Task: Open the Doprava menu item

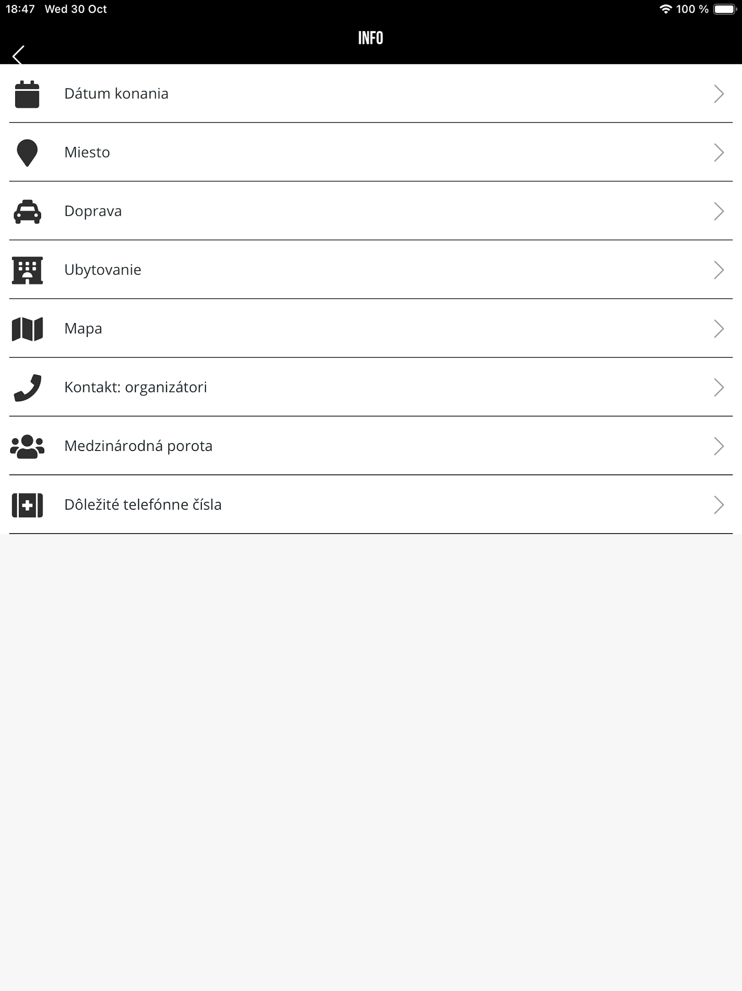Action: pos(371,211)
